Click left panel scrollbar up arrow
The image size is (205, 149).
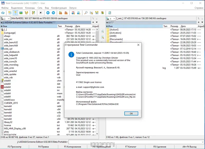tap(97, 30)
